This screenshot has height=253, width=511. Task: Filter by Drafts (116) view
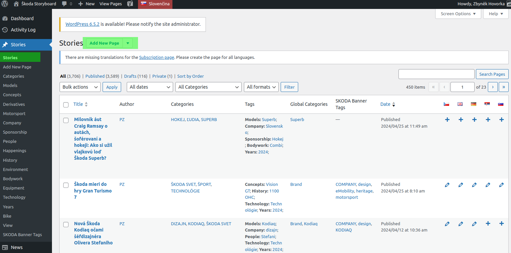136,76
